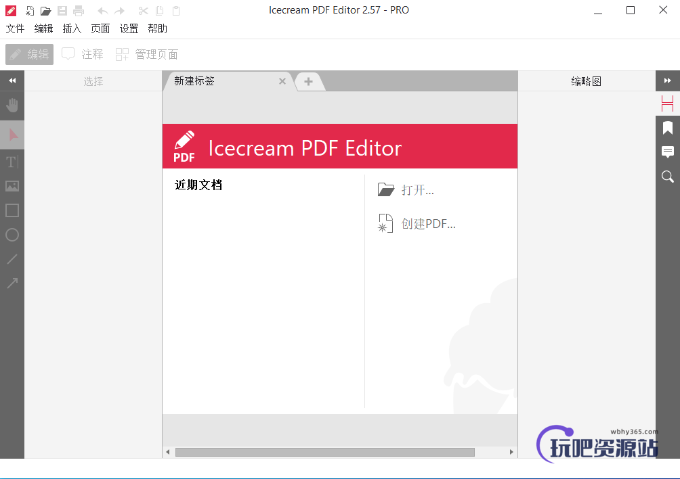Open the comments panel icon
Screen dimensions: 680x479
(x=667, y=152)
